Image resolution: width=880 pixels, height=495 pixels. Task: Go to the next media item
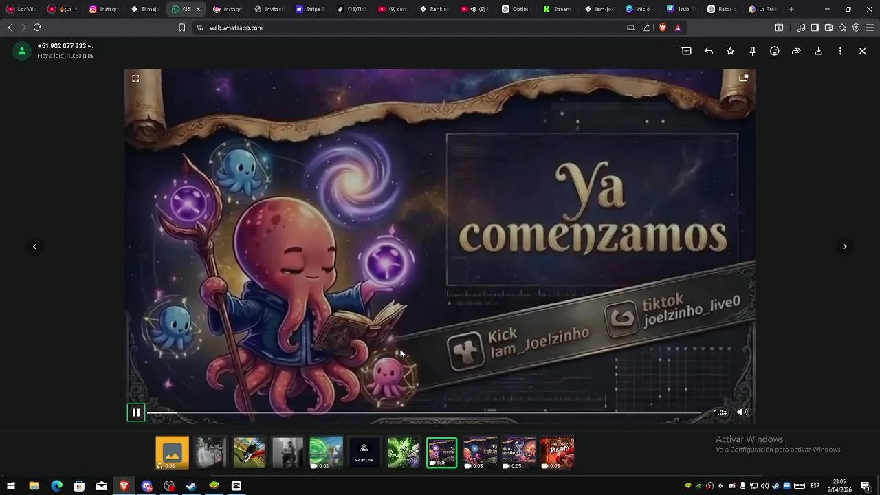[845, 247]
